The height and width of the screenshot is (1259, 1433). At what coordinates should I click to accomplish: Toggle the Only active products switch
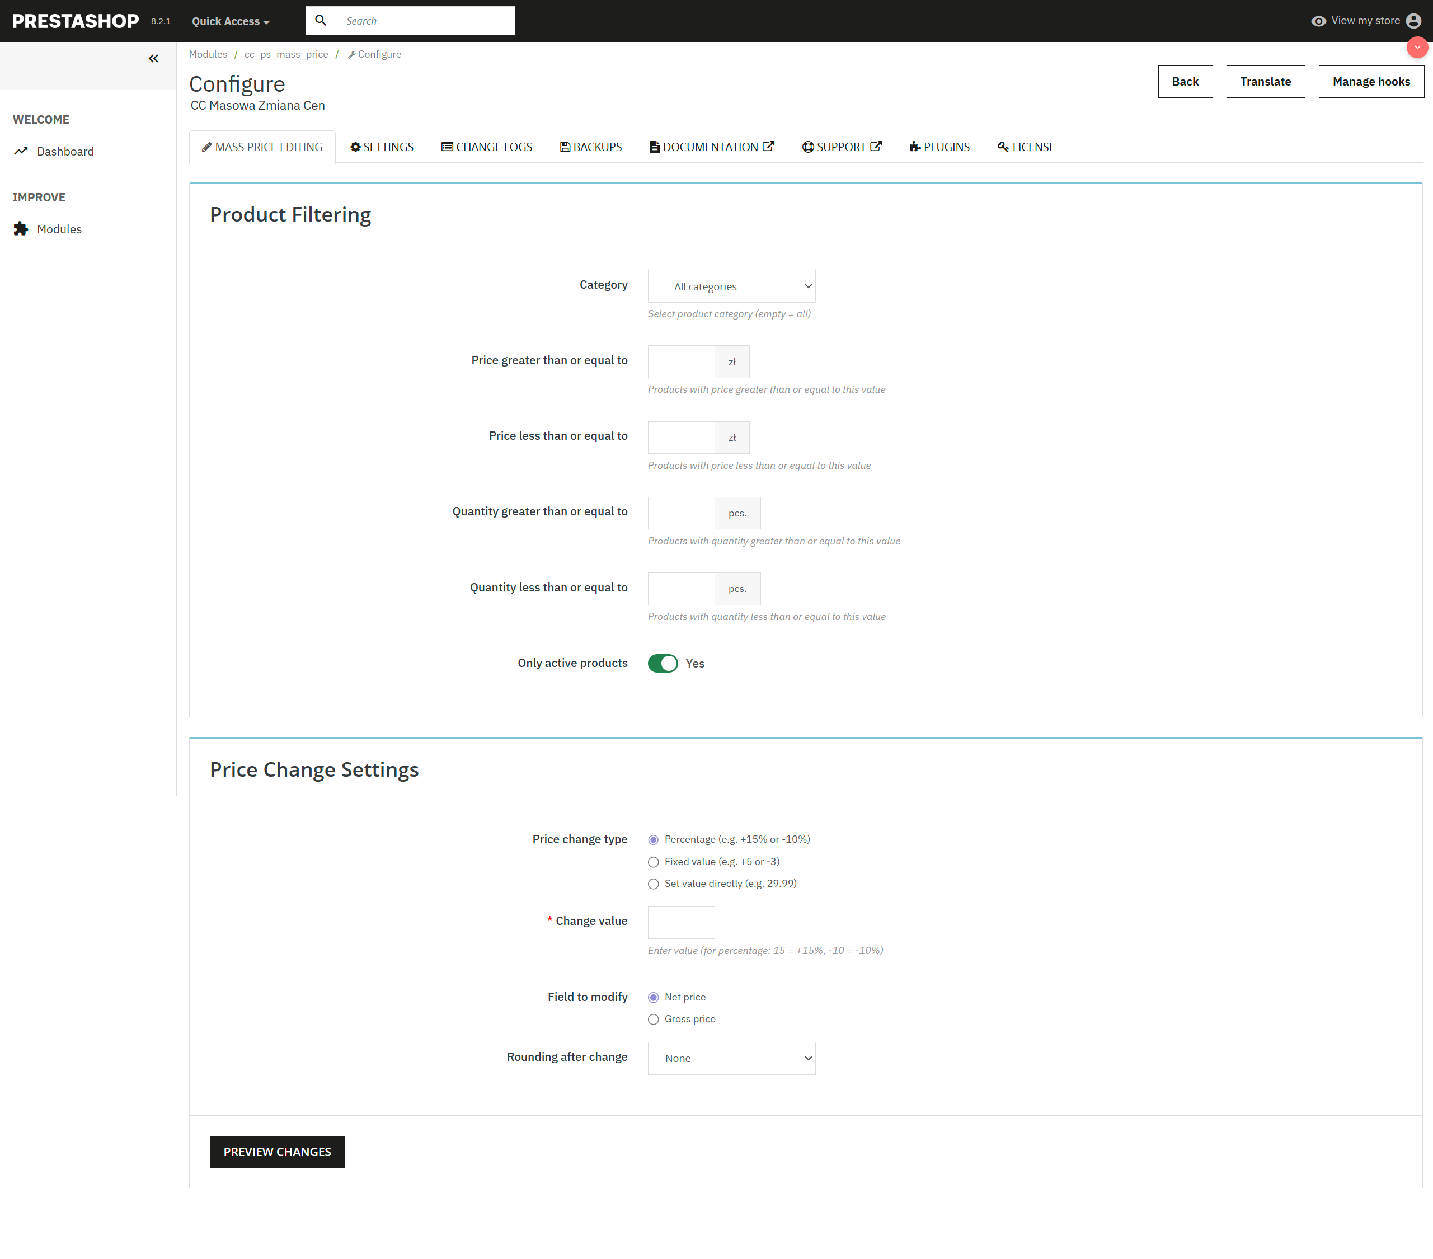663,663
